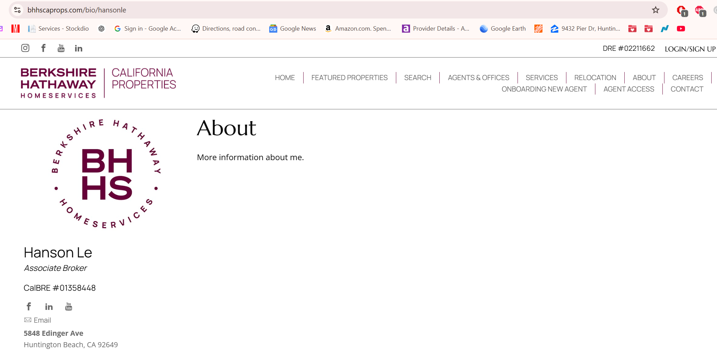Open the LinkedIn icon in the site header

point(78,48)
